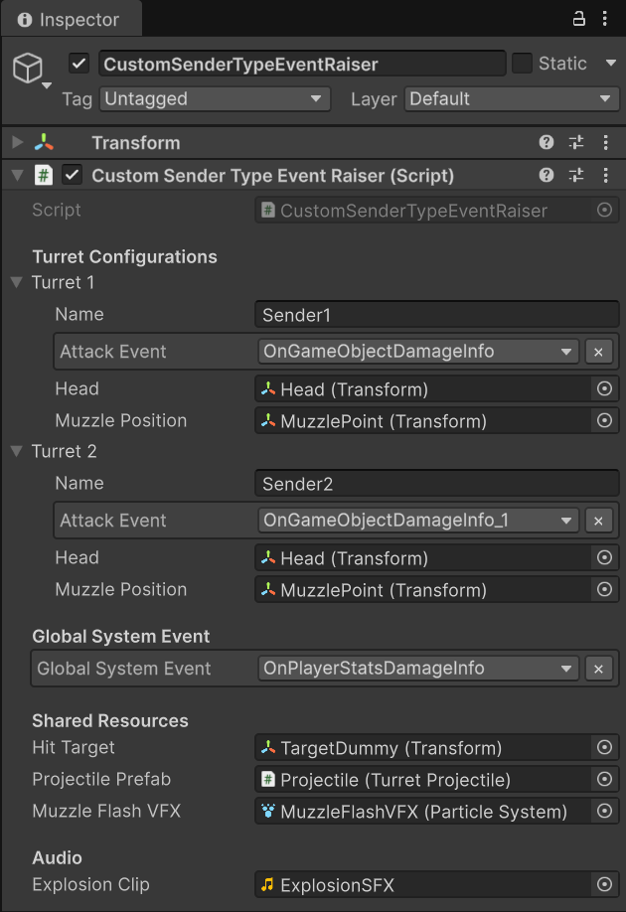Viewport: 626px width, 912px height.
Task: Open the Explosion Clip object picker
Action: point(604,884)
